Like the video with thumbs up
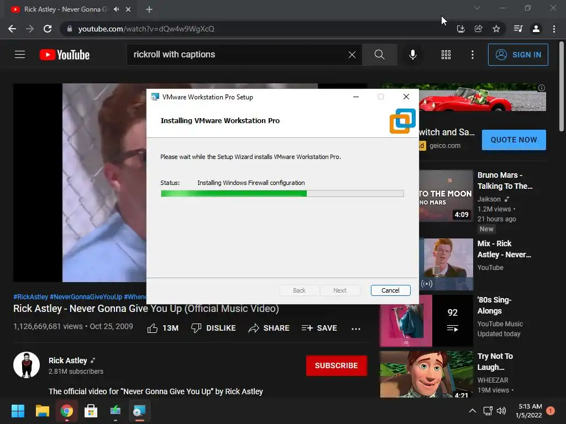Image resolution: width=566 pixels, height=424 pixels. click(163, 328)
